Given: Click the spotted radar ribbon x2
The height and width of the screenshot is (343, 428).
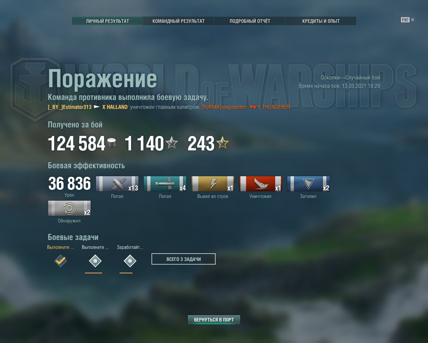Looking at the screenshot, I should [69, 208].
